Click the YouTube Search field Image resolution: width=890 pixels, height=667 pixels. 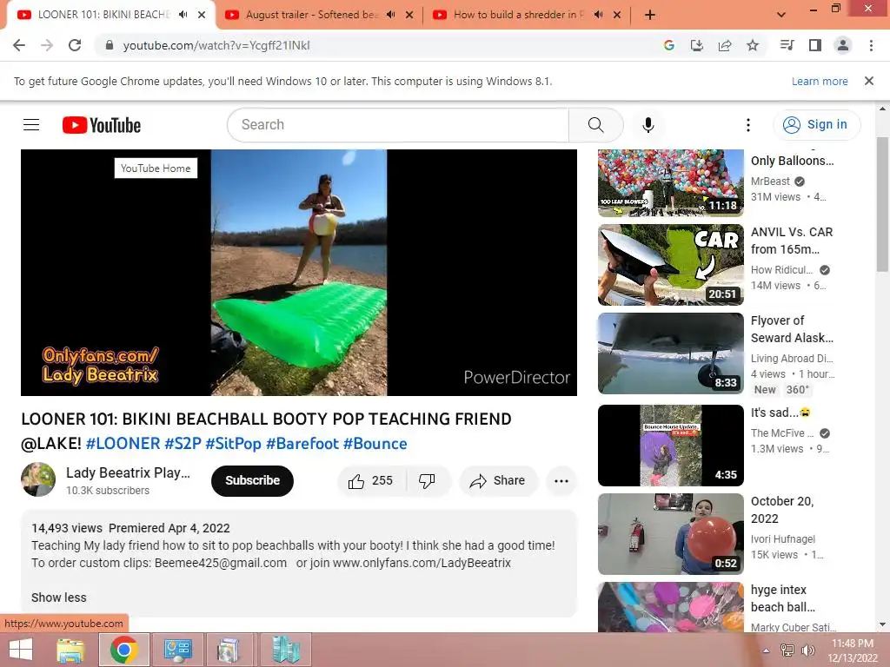coord(398,125)
